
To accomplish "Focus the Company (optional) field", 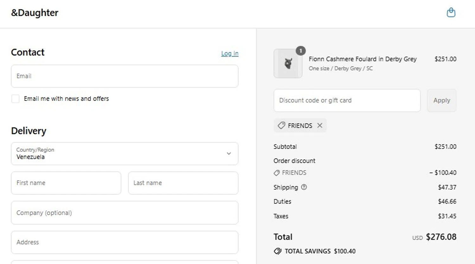I will point(124,213).
